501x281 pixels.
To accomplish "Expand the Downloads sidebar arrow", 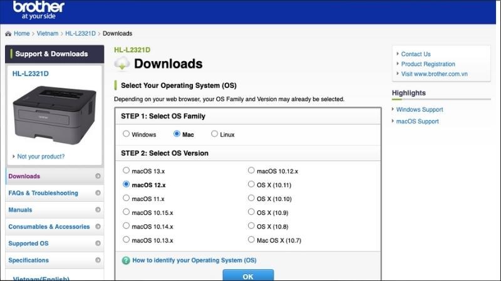I will [x=98, y=176].
